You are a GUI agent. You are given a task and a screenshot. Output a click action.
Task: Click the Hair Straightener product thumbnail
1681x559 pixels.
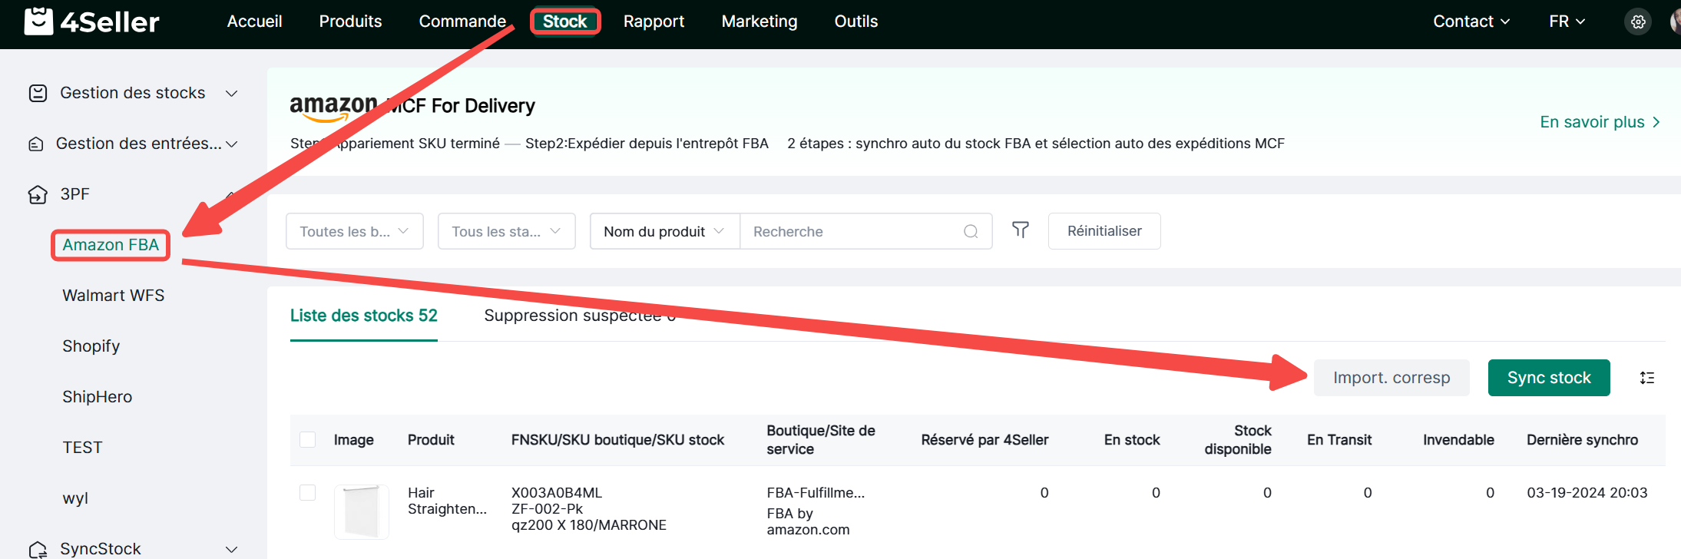pyautogui.click(x=362, y=511)
